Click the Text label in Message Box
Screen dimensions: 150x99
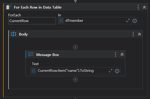pyautogui.click(x=35, y=64)
